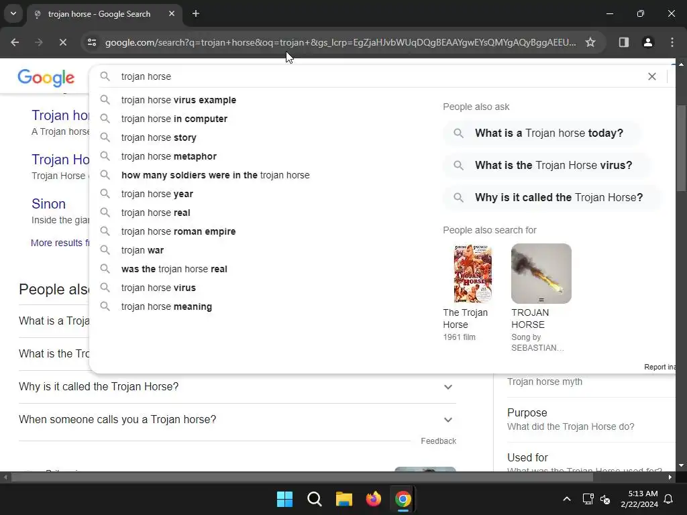The image size is (687, 515).
Task: Click Trojan horse myth text
Action: 545,382
